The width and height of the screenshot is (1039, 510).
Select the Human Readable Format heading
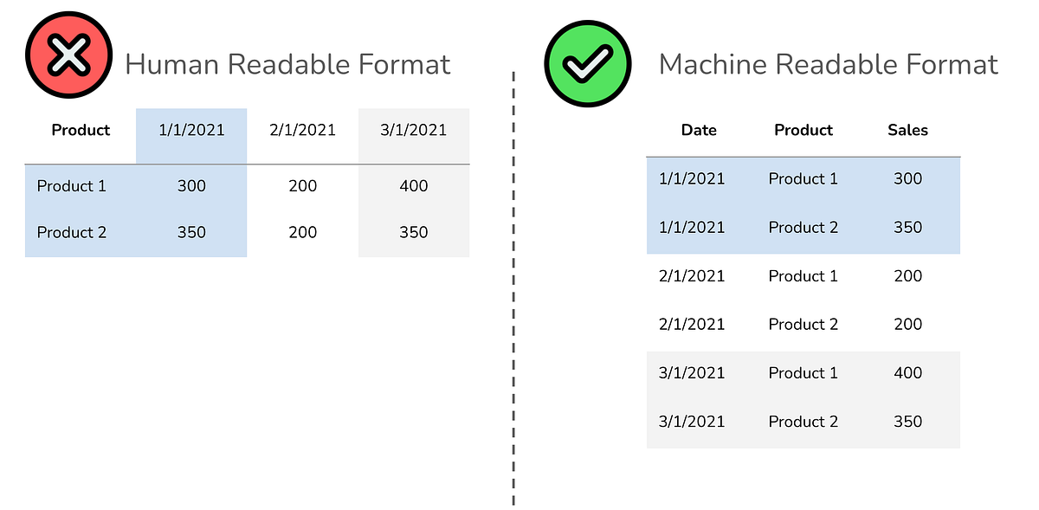287,64
